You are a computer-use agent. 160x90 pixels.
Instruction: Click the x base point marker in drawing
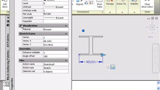click(79, 55)
